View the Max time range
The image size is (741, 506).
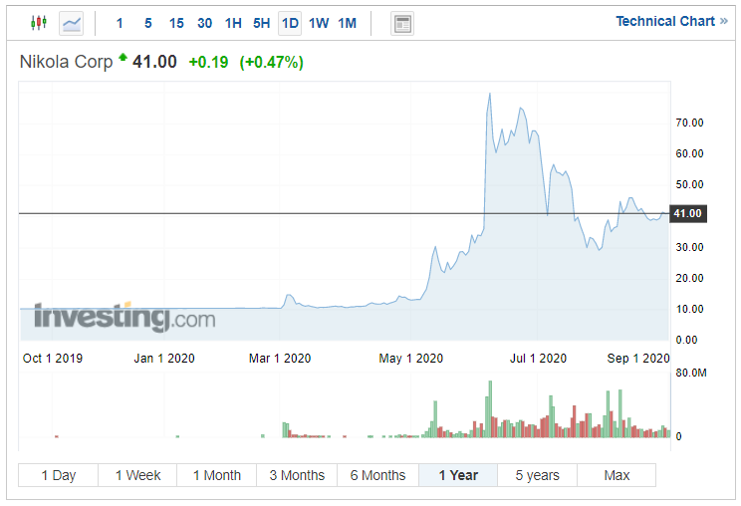tap(617, 475)
